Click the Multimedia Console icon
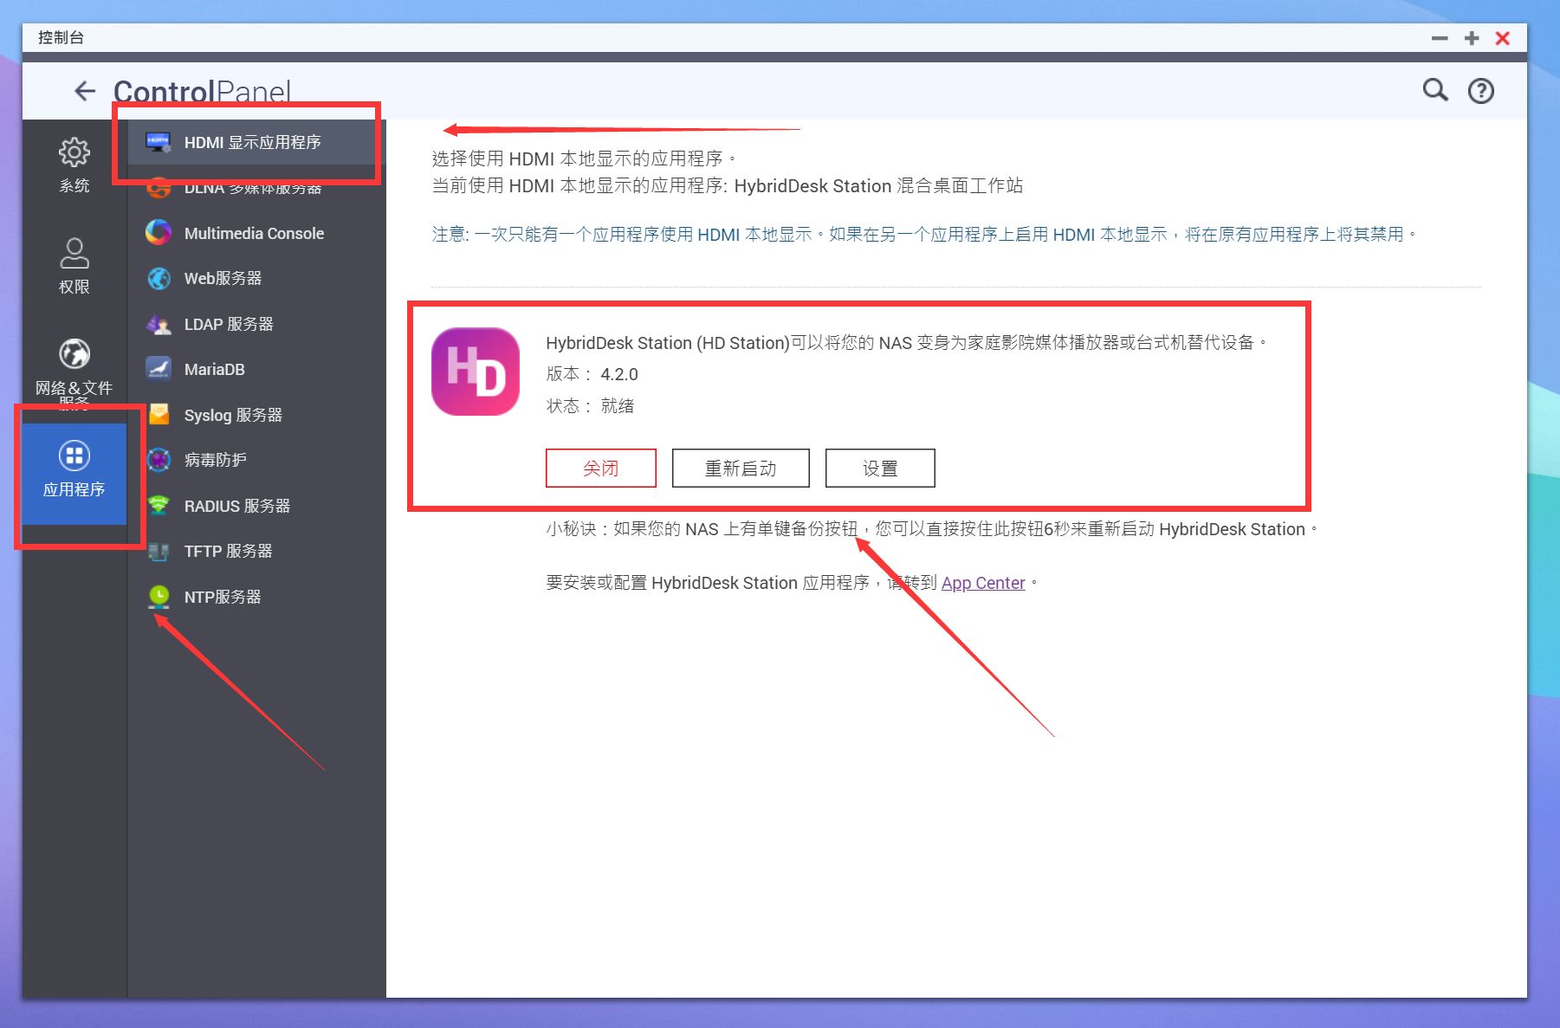Image resolution: width=1560 pixels, height=1028 pixels. click(x=159, y=233)
